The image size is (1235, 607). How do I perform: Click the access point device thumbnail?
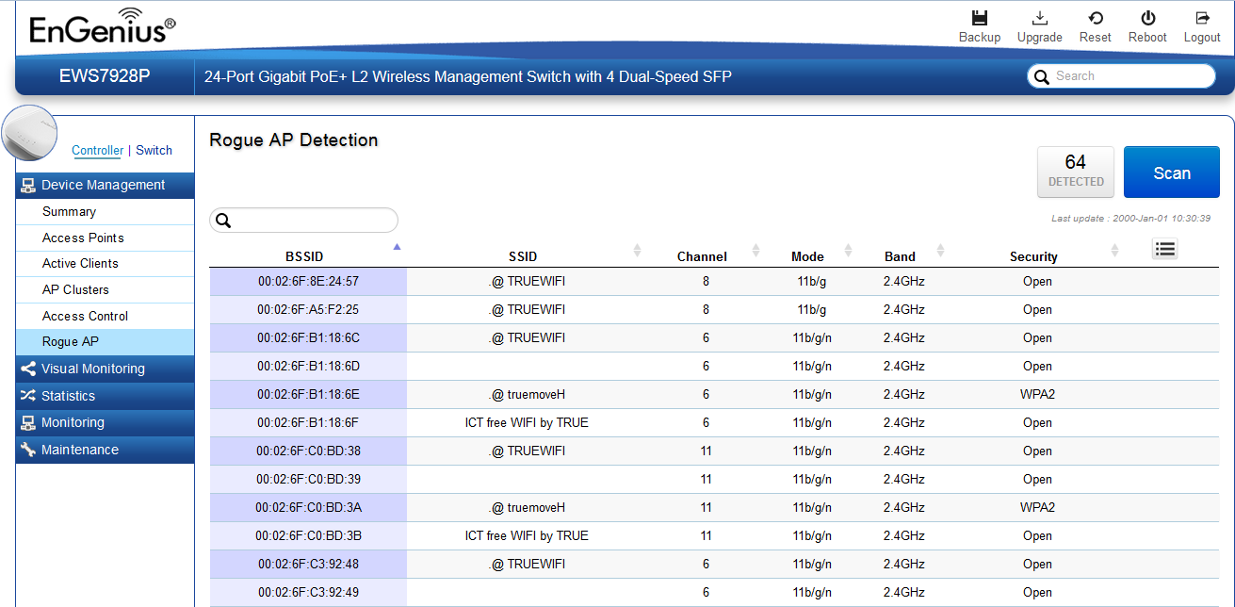click(30, 134)
